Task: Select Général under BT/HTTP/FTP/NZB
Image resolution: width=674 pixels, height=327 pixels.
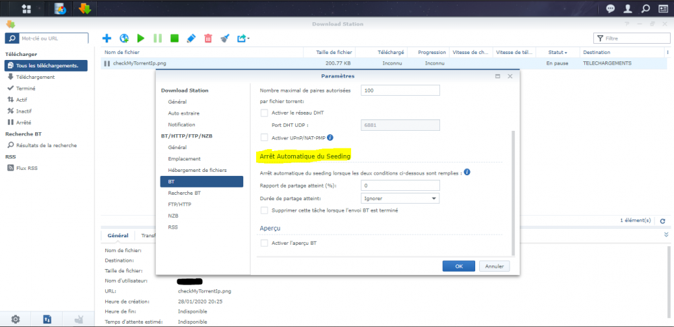Action: coord(177,147)
